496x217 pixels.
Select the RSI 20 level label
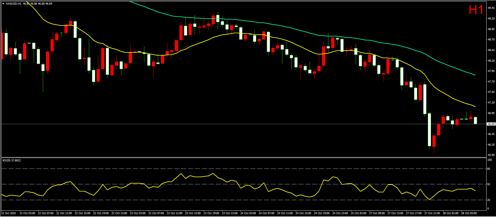pyautogui.click(x=489, y=200)
